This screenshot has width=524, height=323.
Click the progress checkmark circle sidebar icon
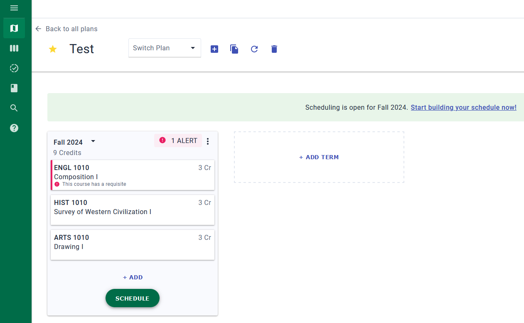[x=14, y=68]
